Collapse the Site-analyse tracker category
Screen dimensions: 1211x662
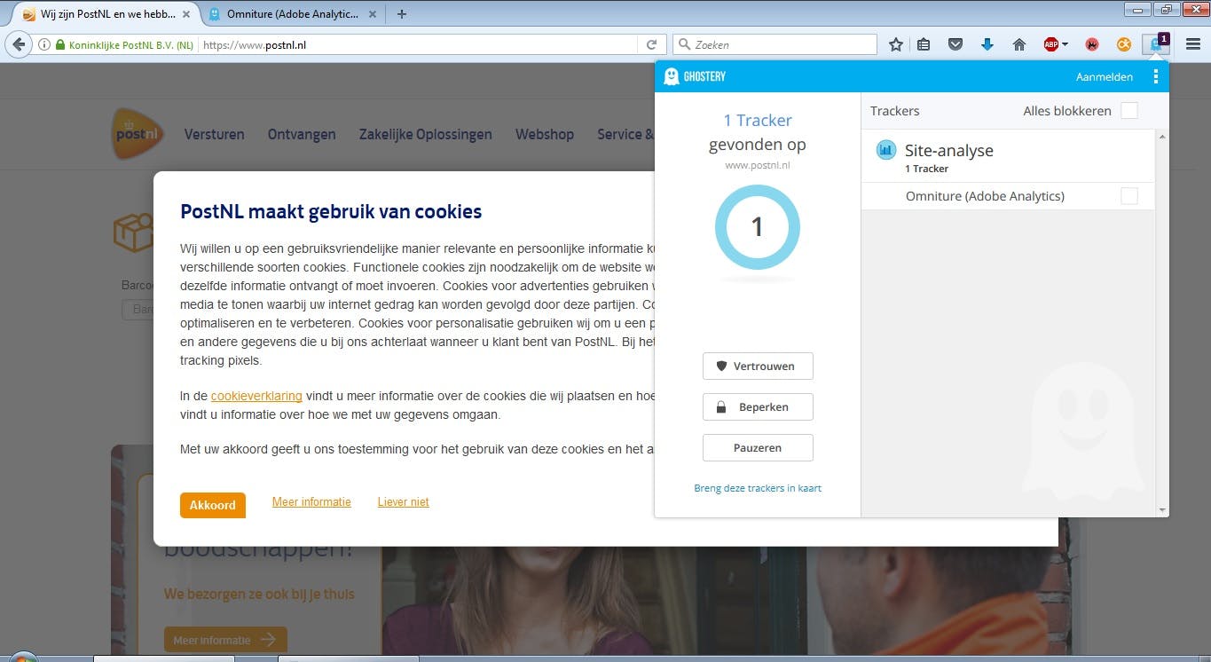pos(1008,157)
